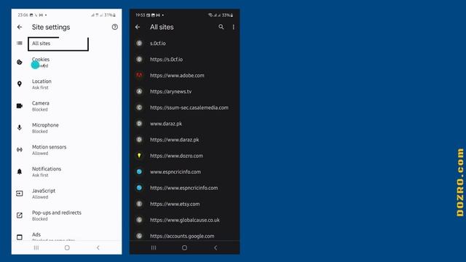466x262 pixels.
Task: Tap the Cookies icon
Action: 20,62
